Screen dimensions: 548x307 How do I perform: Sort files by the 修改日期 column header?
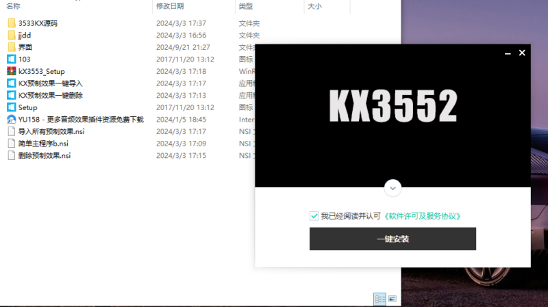(x=170, y=6)
